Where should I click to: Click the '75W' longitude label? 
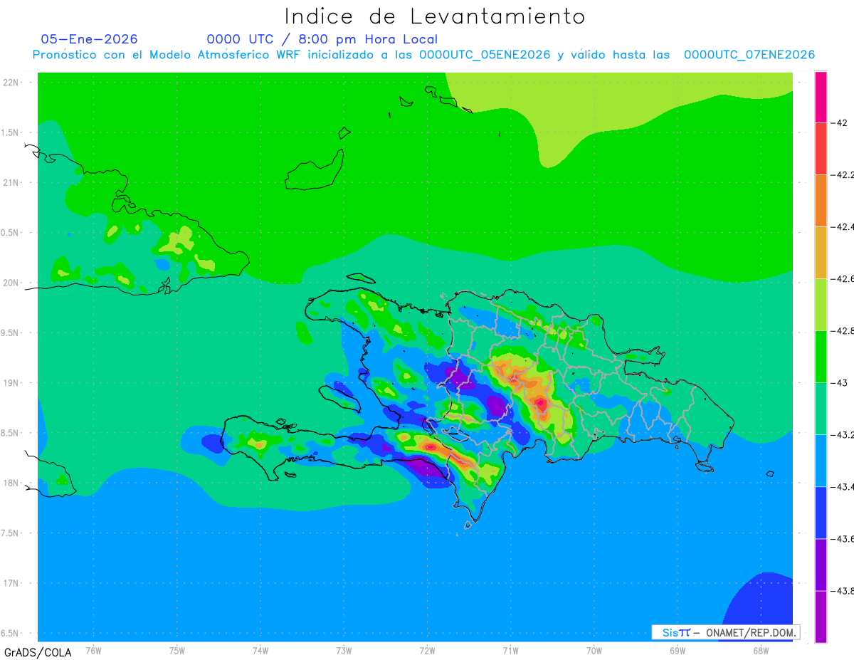[177, 650]
